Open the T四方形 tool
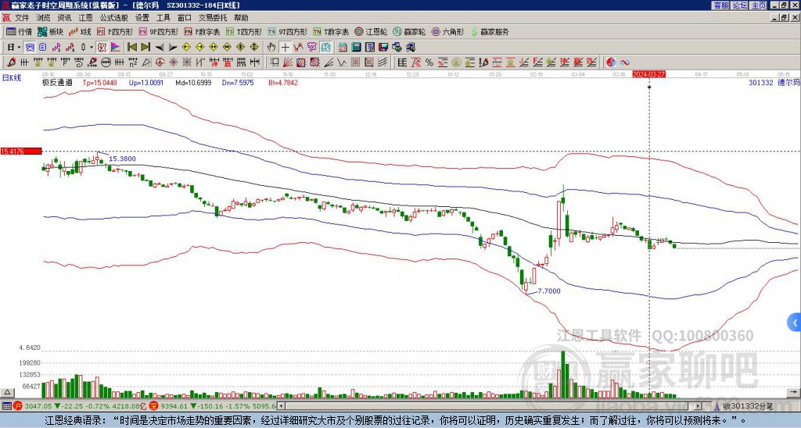 tap(244, 31)
